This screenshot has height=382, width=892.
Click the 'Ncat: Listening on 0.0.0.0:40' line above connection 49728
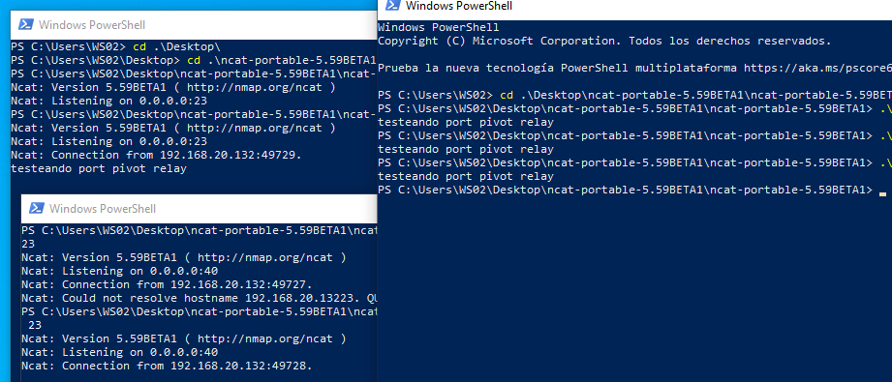point(119,352)
